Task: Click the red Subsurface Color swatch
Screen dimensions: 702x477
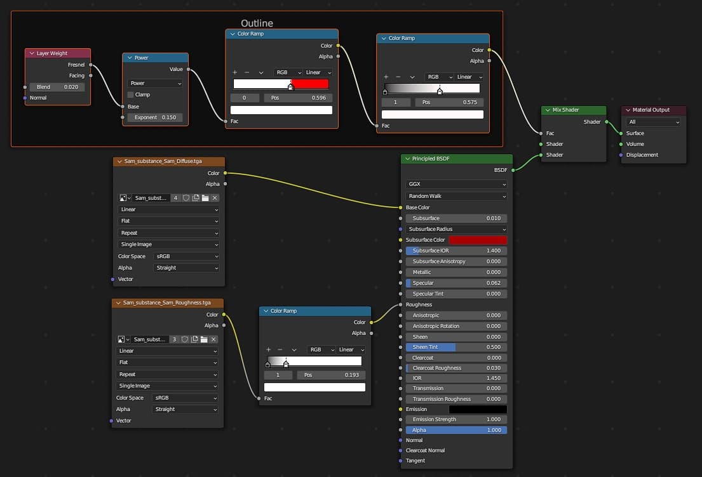Action: click(x=478, y=240)
